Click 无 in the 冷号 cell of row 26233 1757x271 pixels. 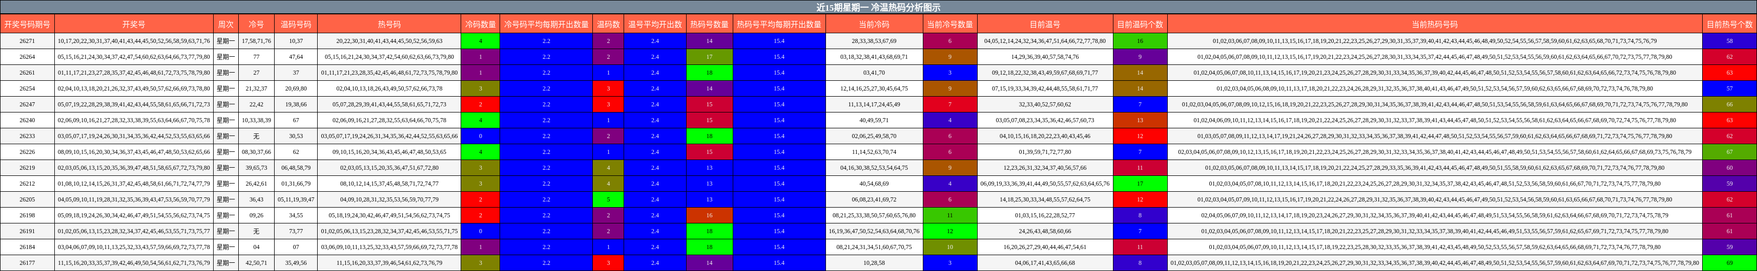point(257,136)
